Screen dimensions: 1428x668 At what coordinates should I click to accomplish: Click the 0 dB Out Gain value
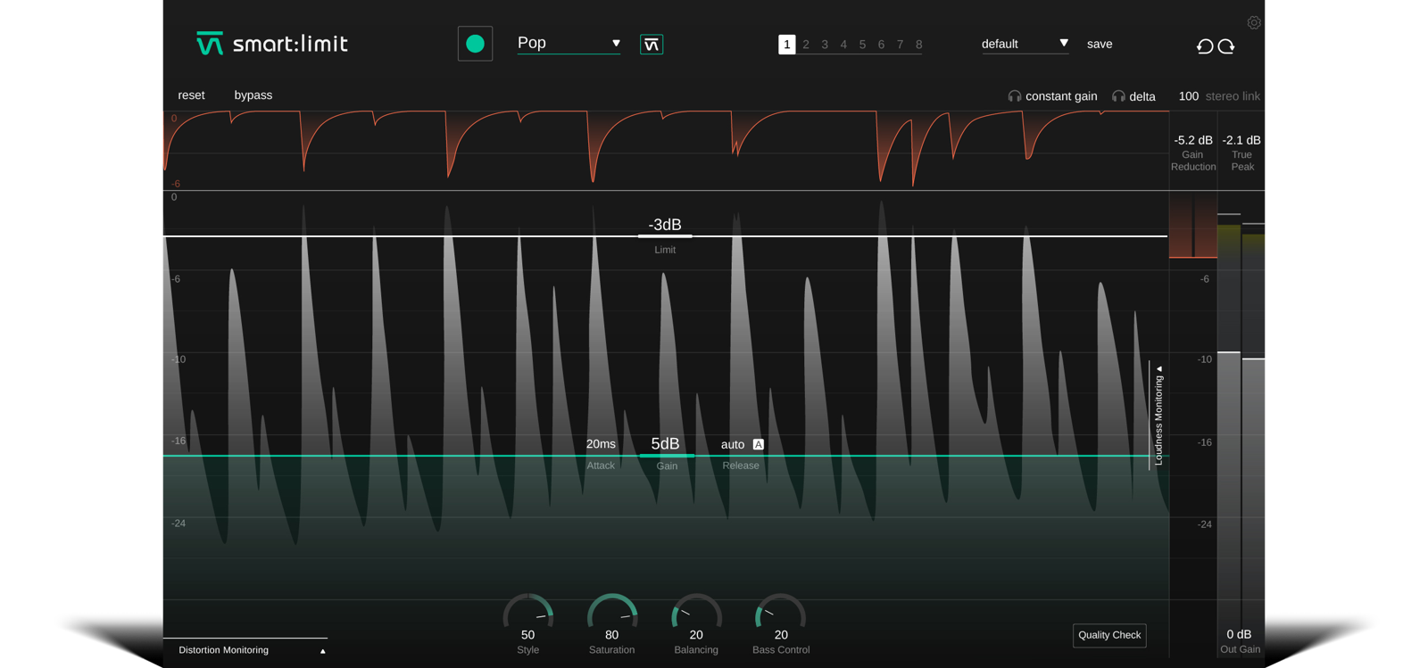[x=1239, y=634]
